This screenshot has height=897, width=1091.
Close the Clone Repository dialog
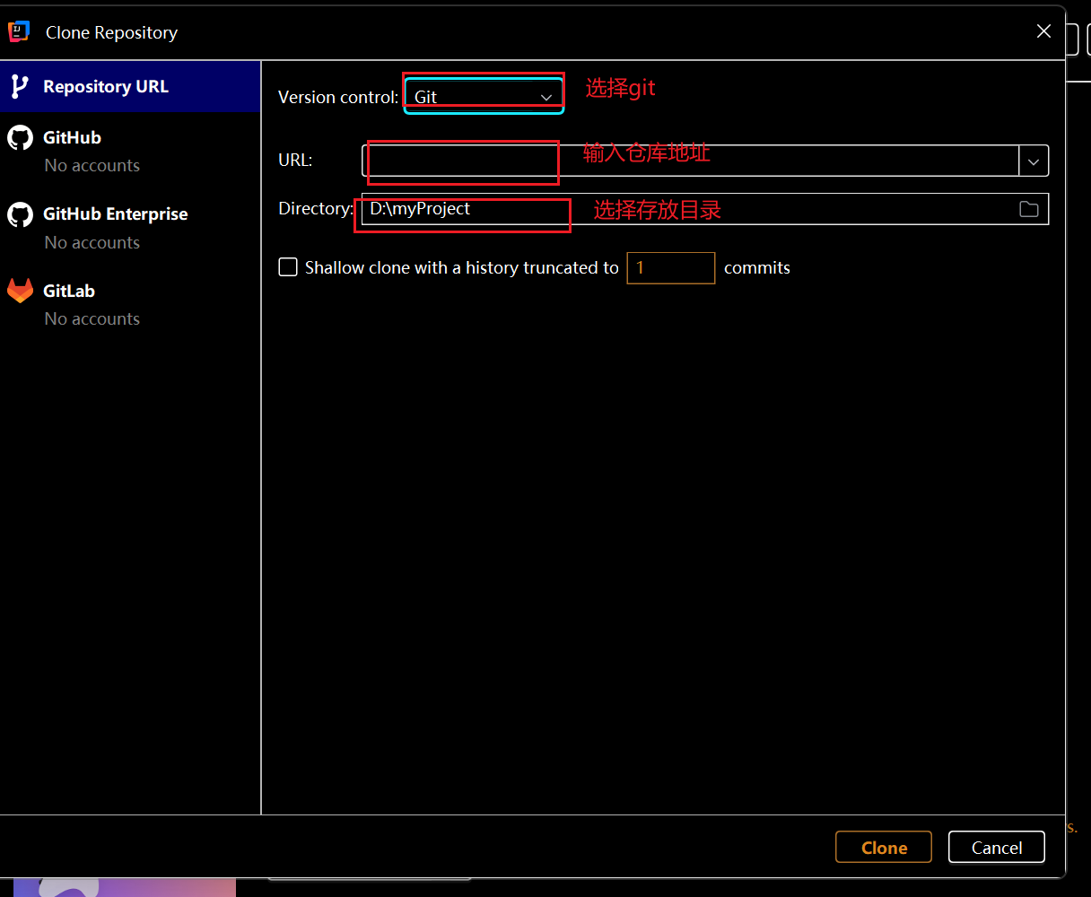1043,31
